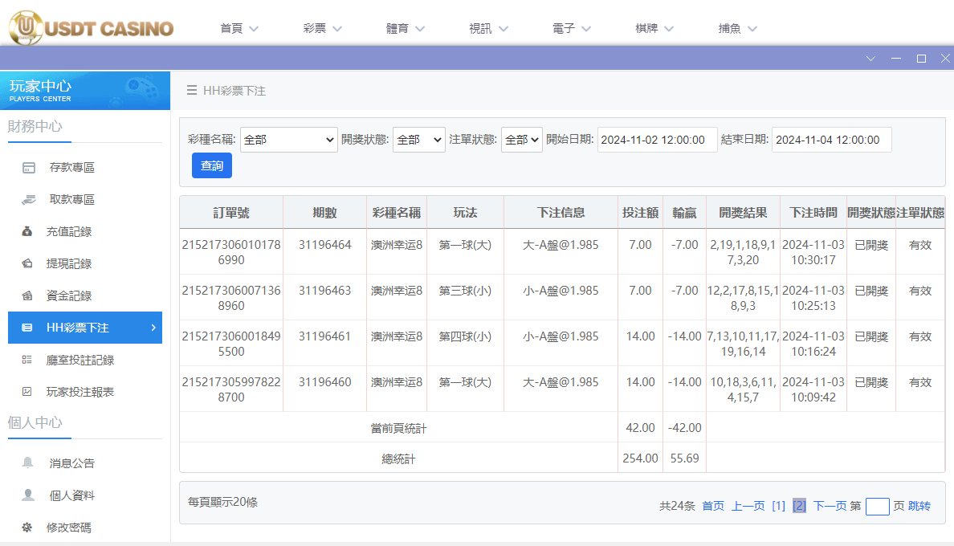This screenshot has width=954, height=546.
Task: Click the USDT Casino logo
Action: click(90, 27)
